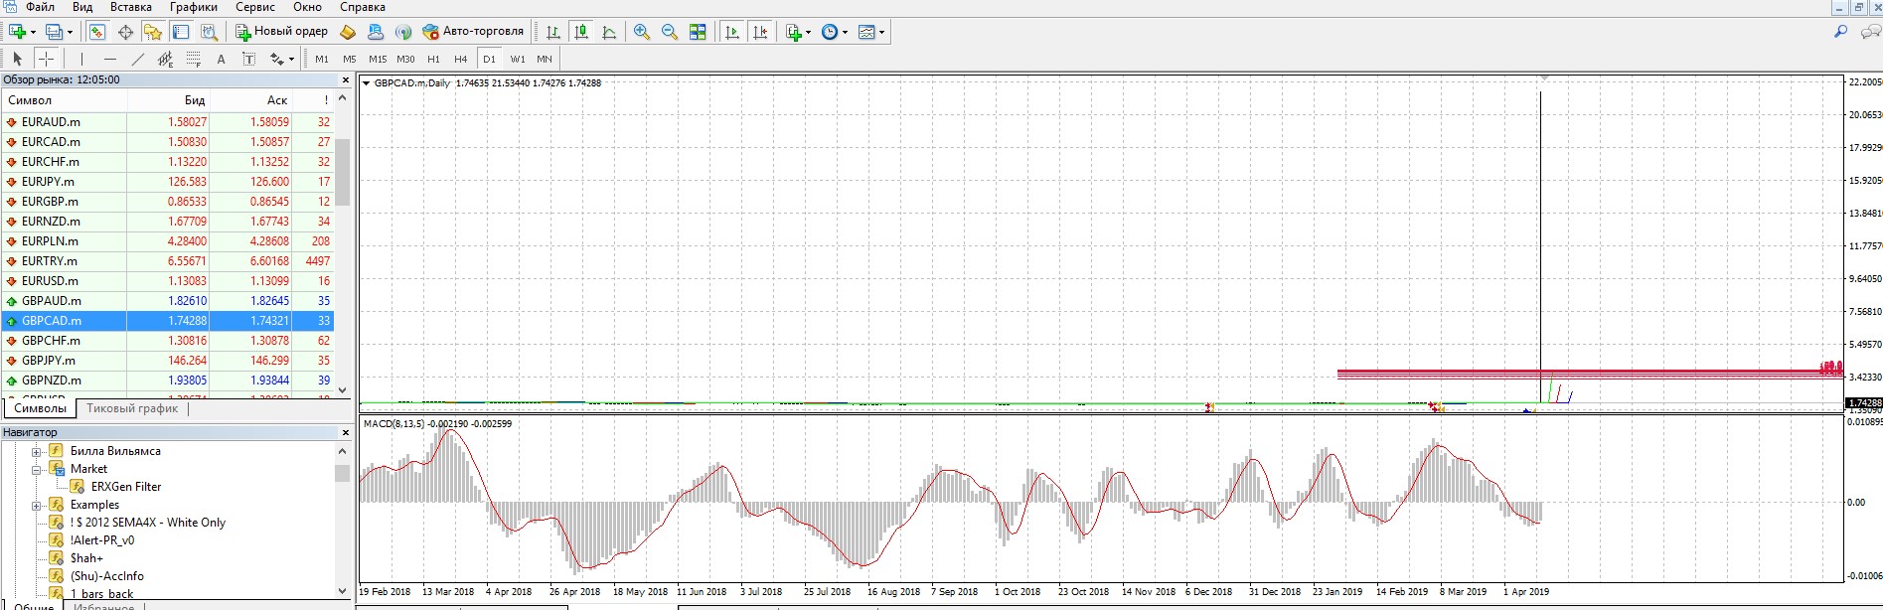Click the Новый ордер button

click(x=281, y=32)
